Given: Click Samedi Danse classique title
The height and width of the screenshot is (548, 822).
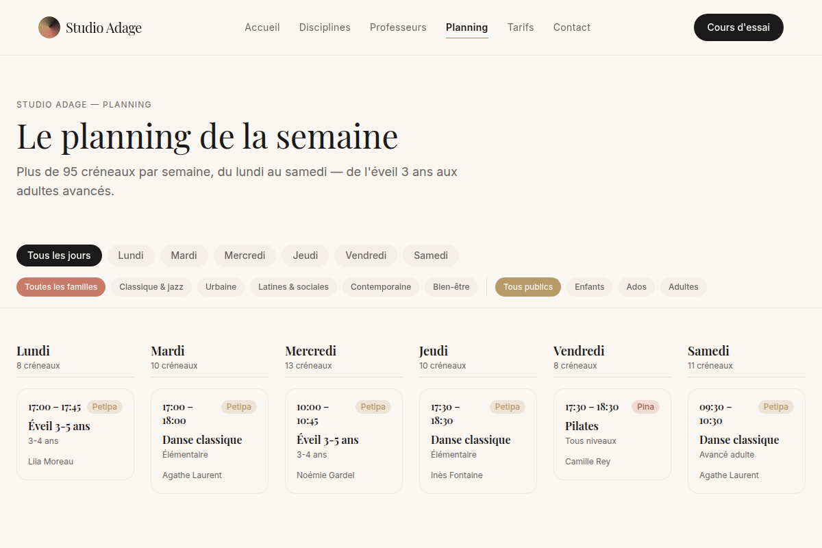Looking at the screenshot, I should [x=739, y=440].
